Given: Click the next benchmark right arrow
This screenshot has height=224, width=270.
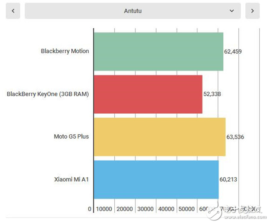Looking at the screenshot, I should [252, 11].
